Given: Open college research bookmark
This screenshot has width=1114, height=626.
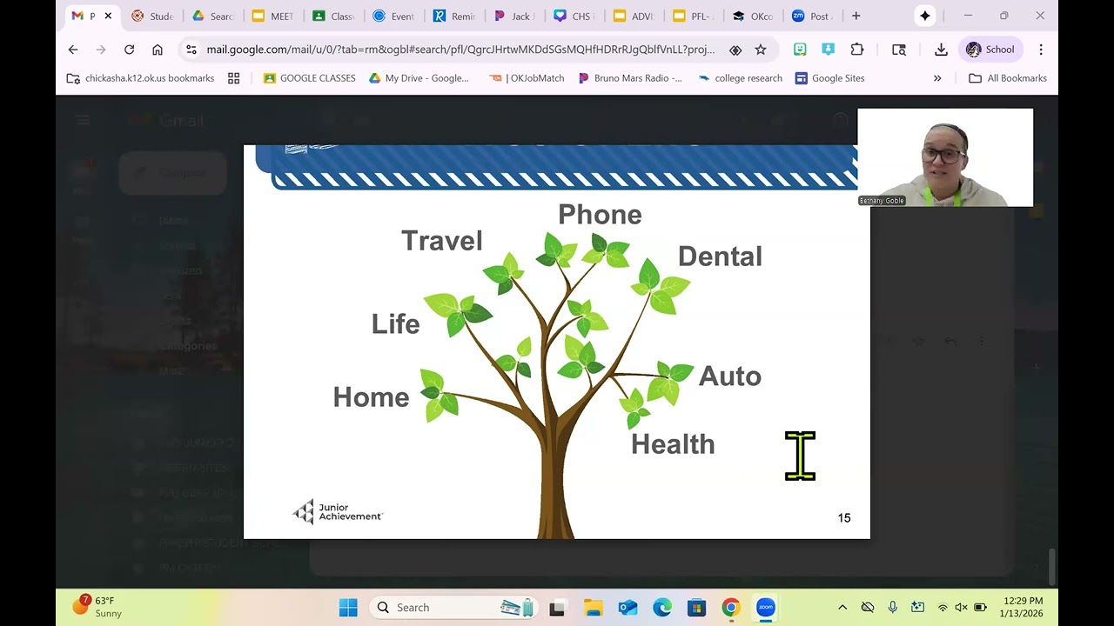Looking at the screenshot, I should pyautogui.click(x=740, y=78).
